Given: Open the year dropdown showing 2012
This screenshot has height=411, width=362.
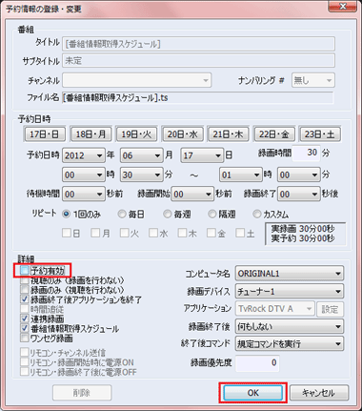Looking at the screenshot, I should pos(84,155).
